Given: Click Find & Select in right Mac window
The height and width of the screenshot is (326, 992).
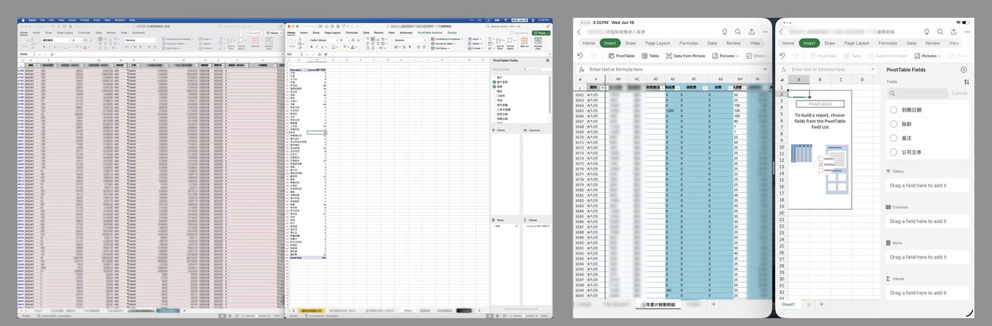Looking at the screenshot, I should (x=510, y=43).
